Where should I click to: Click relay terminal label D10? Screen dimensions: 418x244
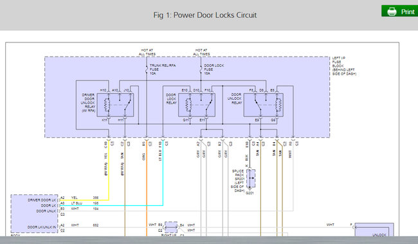point(196,91)
